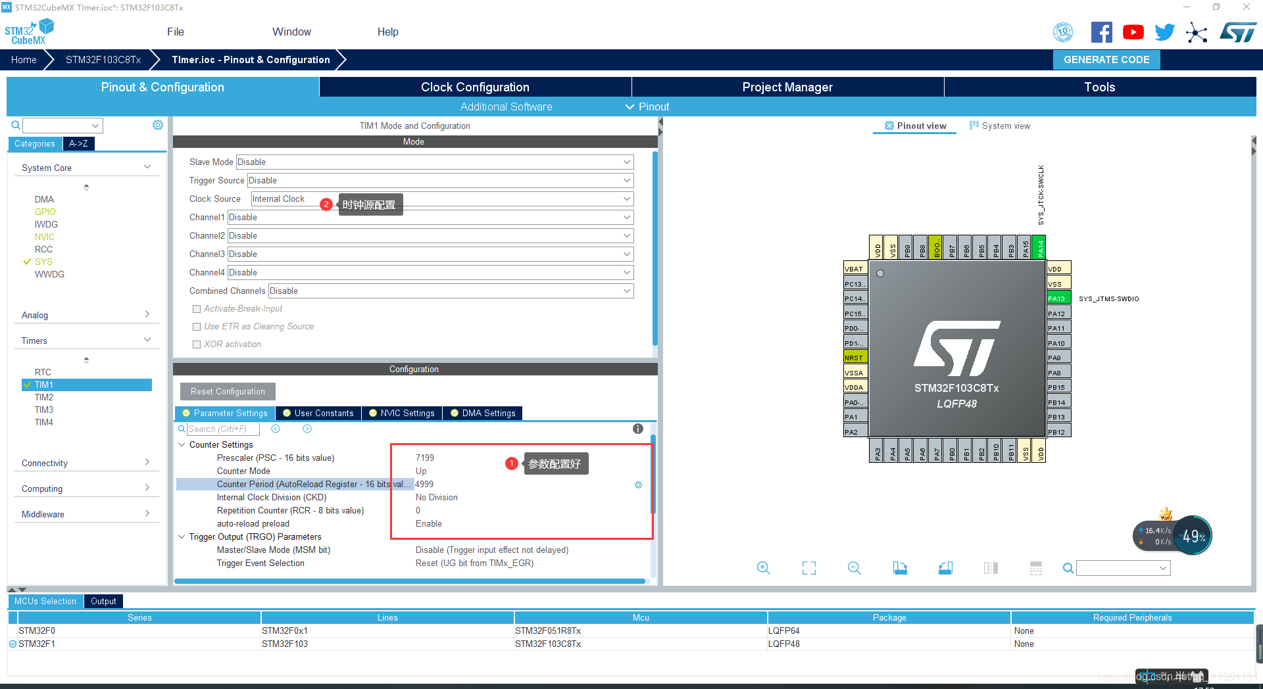Open parameter information icon
This screenshot has height=689, width=1263.
tap(638, 429)
